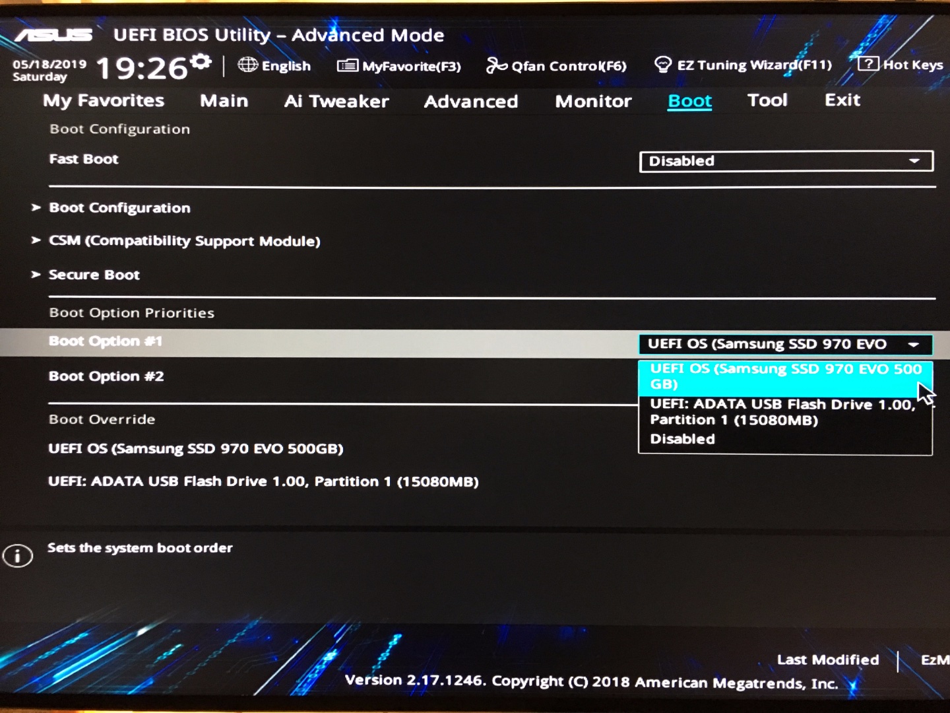Select the Boot Option #1 row label

click(x=106, y=341)
